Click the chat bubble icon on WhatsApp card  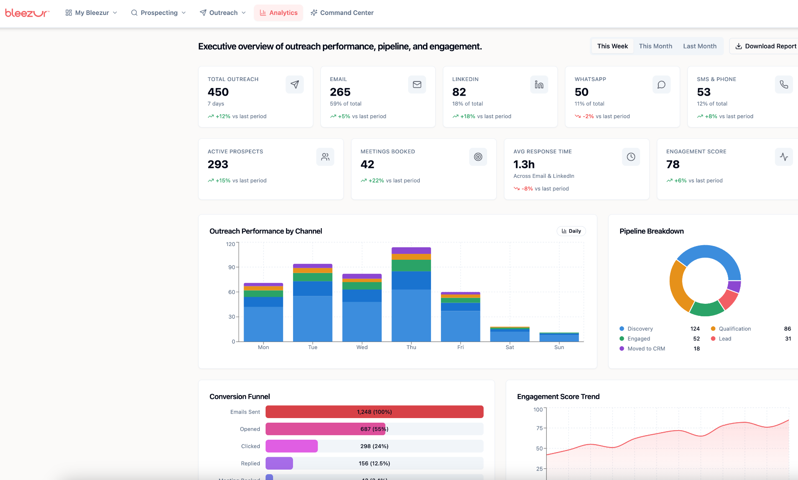661,84
